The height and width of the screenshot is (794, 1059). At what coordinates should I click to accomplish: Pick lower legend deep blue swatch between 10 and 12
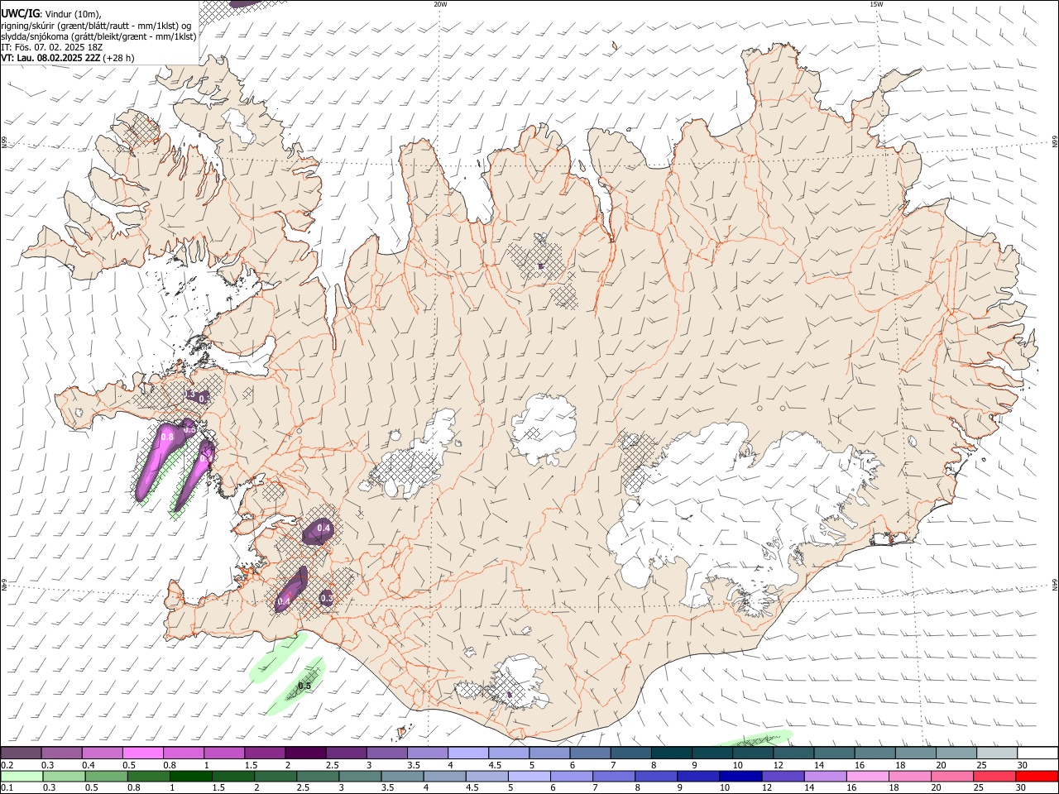point(741,776)
